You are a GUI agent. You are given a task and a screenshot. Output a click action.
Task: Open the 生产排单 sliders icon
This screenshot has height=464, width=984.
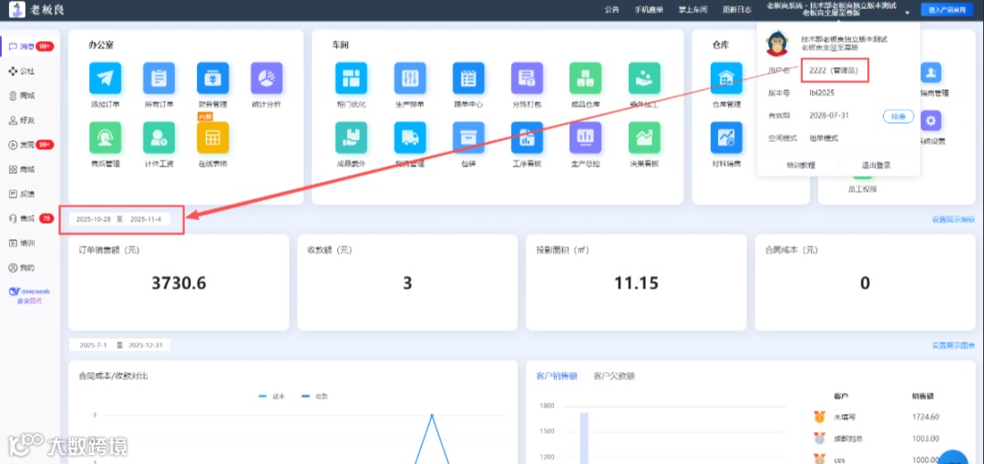410,78
